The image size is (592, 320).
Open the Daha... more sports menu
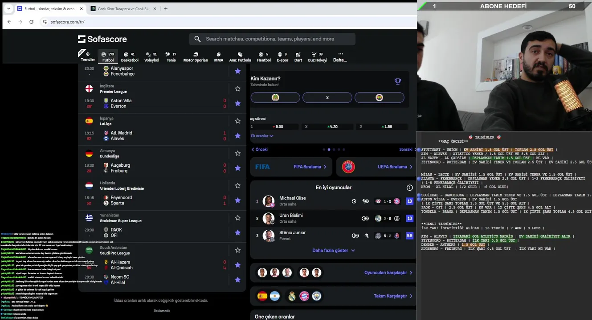(x=340, y=56)
